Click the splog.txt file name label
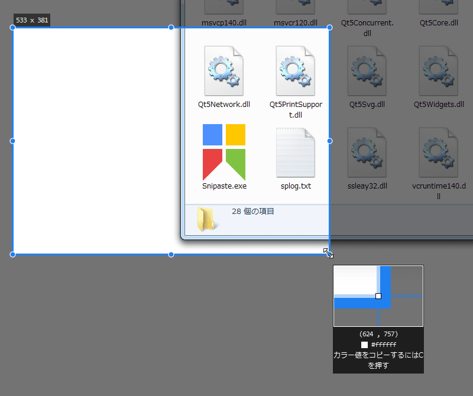473x396 pixels. click(296, 186)
